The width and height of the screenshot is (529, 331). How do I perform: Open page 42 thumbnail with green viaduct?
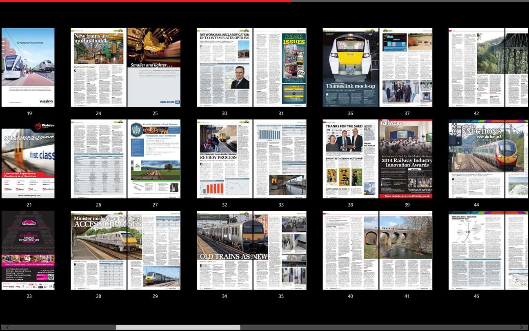(x=477, y=67)
